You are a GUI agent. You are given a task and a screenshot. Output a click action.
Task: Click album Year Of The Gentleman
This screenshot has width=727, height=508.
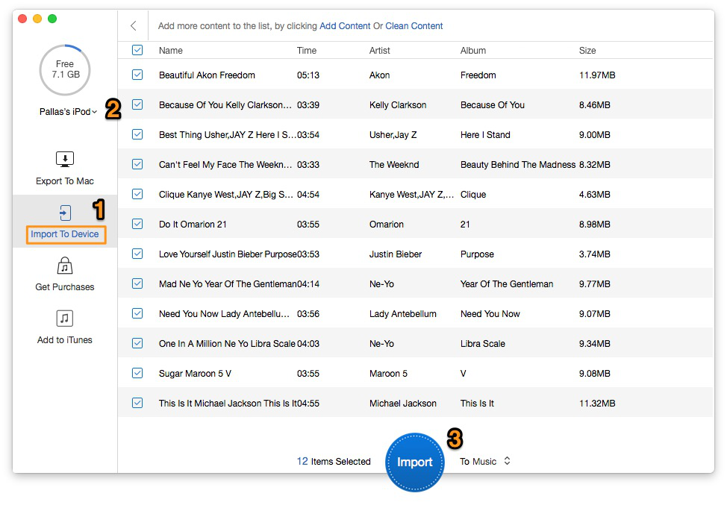click(507, 284)
